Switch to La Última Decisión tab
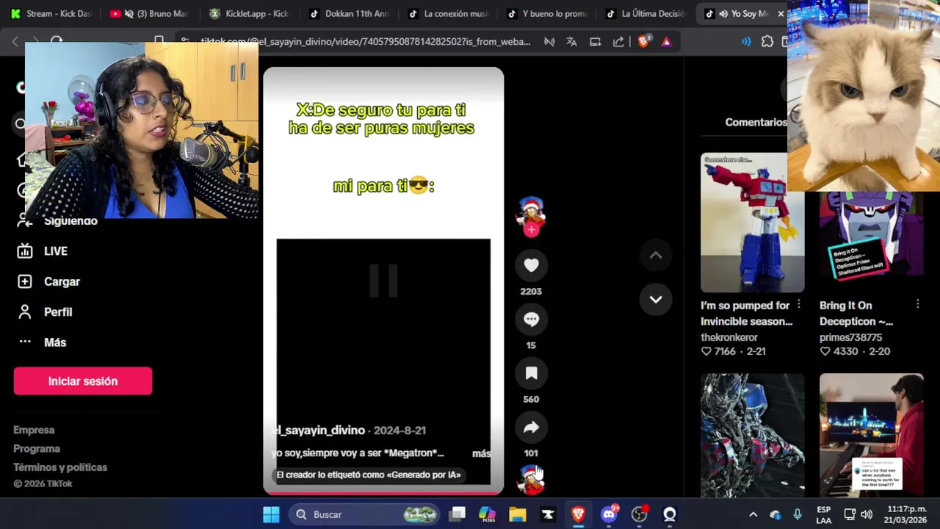This screenshot has width=940, height=529. coord(648,13)
